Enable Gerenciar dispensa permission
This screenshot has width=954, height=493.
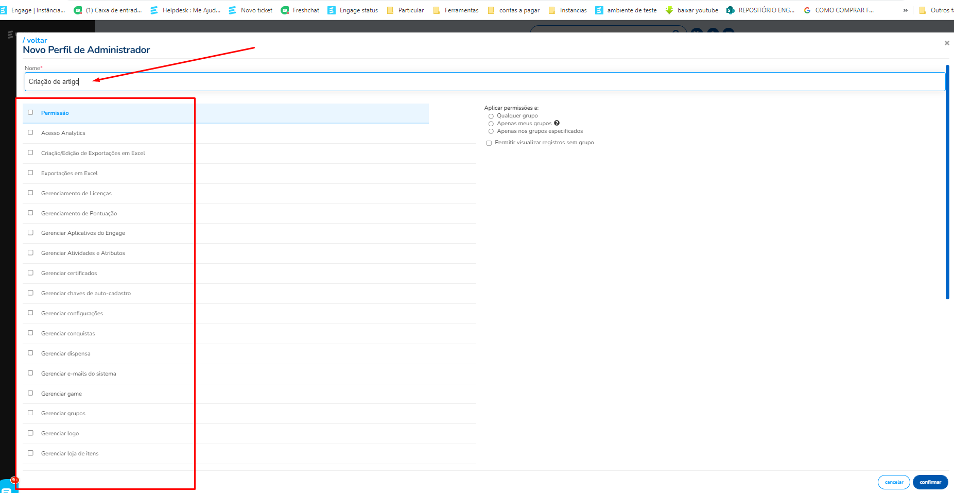pos(30,353)
